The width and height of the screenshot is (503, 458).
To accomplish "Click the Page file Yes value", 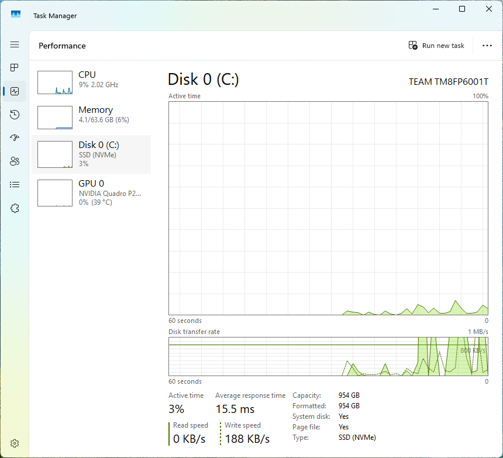I will pos(343,427).
